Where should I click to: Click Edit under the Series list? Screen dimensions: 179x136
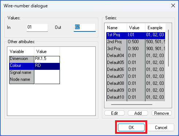tap(114, 113)
